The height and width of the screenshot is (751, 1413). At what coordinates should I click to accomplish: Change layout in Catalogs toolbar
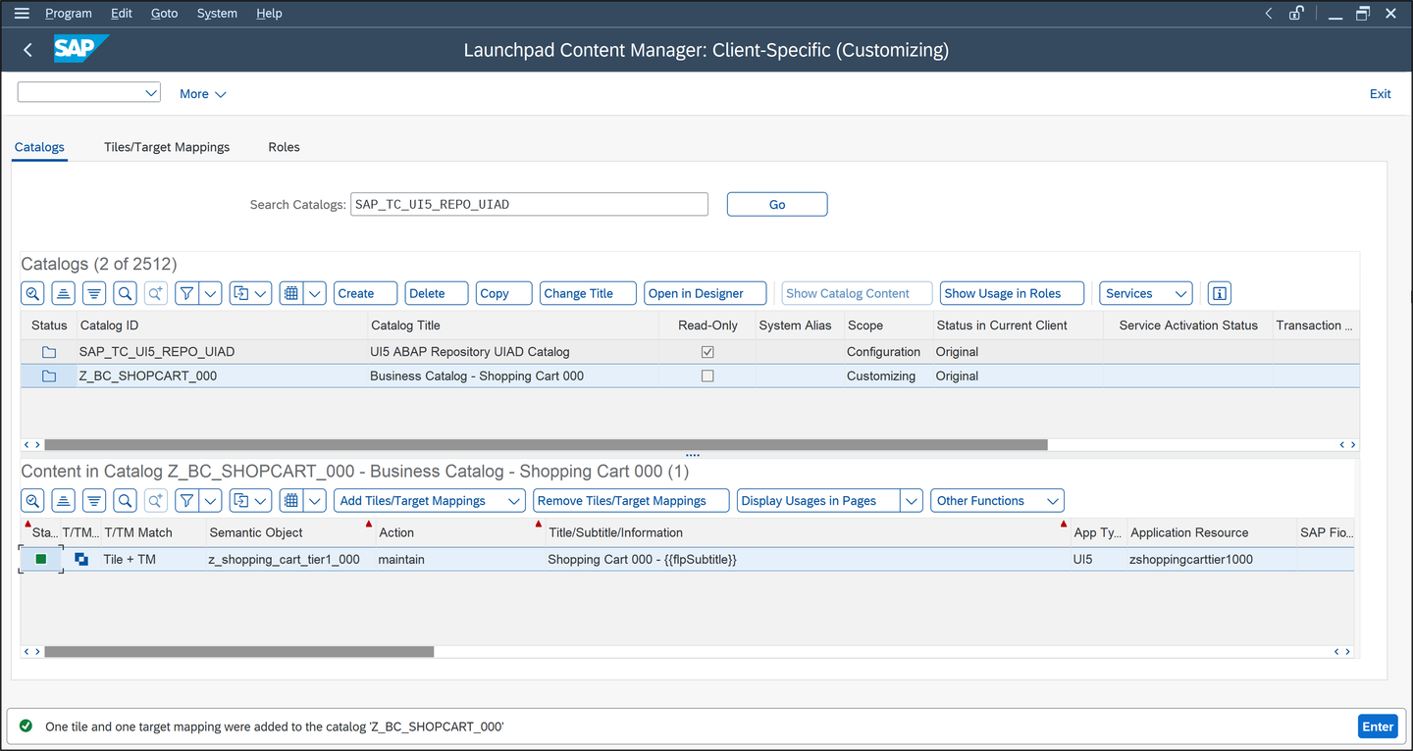coord(290,293)
